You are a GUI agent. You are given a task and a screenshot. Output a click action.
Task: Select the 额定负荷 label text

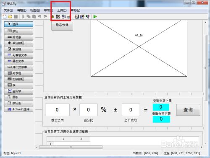tap(58, 120)
